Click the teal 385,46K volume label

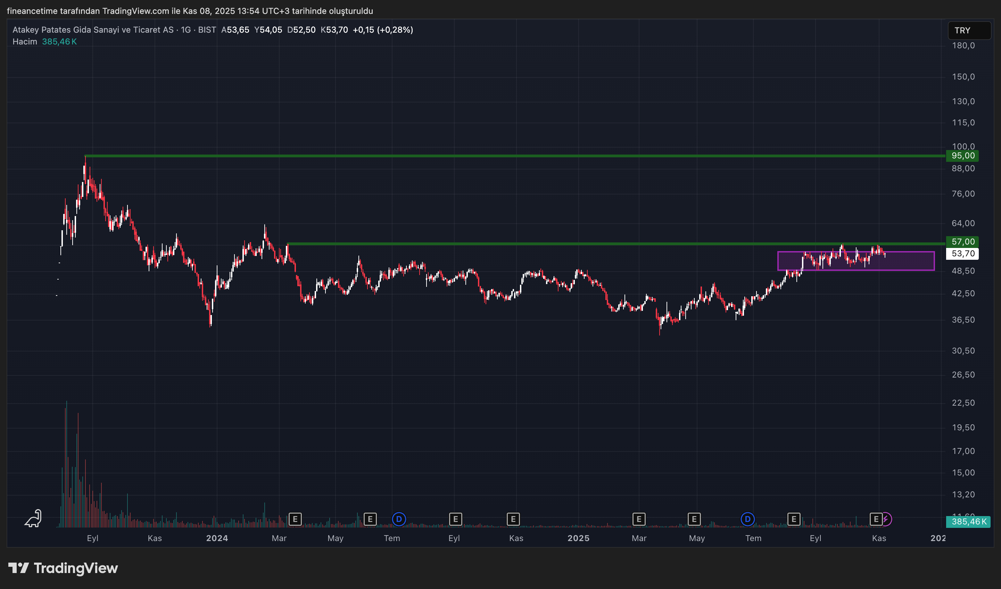(x=968, y=522)
